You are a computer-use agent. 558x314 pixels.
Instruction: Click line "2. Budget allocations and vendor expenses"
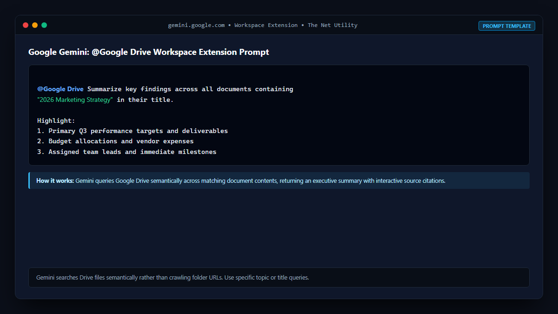pyautogui.click(x=115, y=141)
